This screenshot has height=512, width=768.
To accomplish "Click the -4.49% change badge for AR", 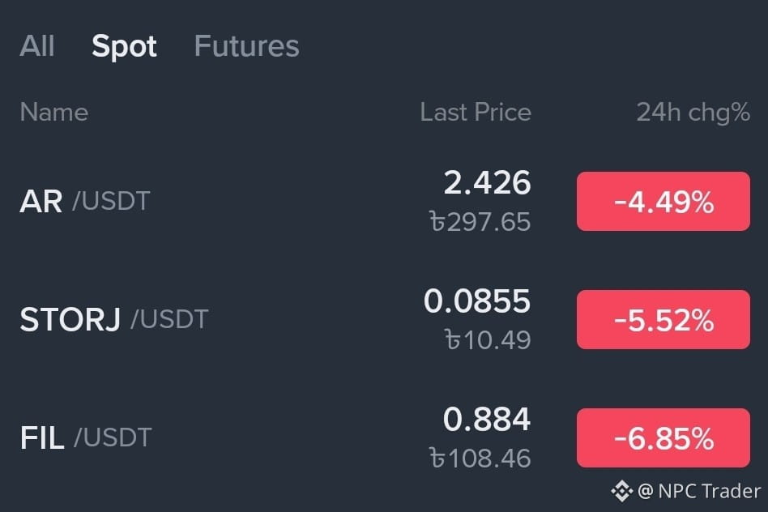I will [663, 202].
